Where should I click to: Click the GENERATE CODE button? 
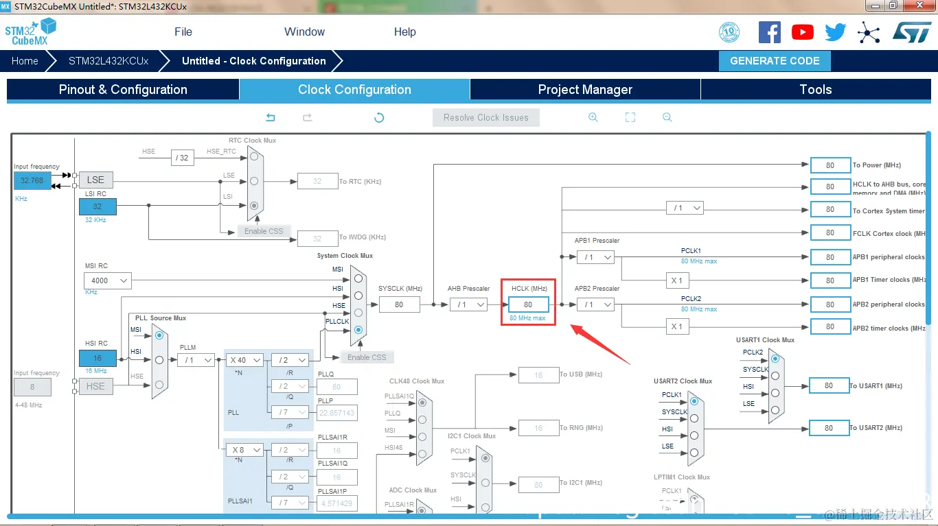click(775, 61)
